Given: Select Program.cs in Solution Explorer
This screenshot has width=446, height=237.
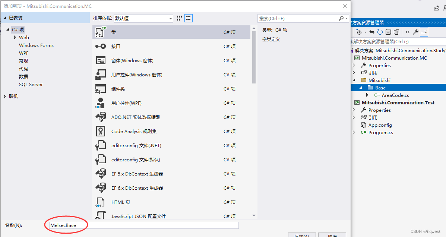Looking at the screenshot, I should (380, 133).
